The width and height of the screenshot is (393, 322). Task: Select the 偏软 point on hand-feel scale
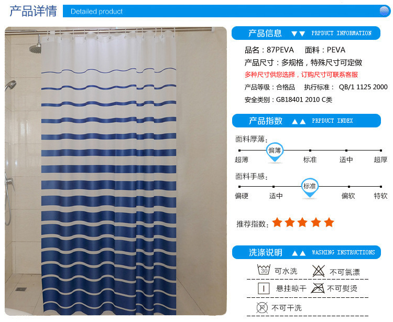(x=349, y=187)
